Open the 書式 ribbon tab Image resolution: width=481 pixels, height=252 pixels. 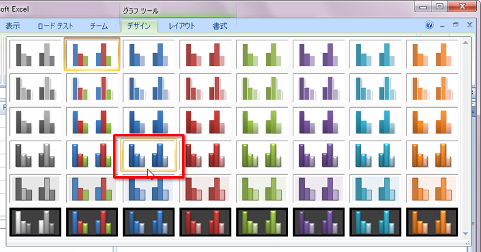[220, 26]
